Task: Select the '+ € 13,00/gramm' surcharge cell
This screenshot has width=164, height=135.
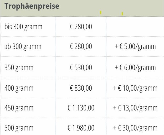Action: 135,108
